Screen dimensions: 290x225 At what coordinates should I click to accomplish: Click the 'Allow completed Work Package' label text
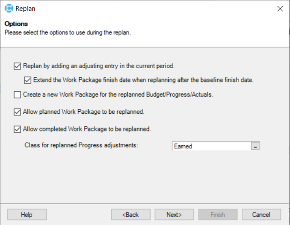tap(87, 129)
